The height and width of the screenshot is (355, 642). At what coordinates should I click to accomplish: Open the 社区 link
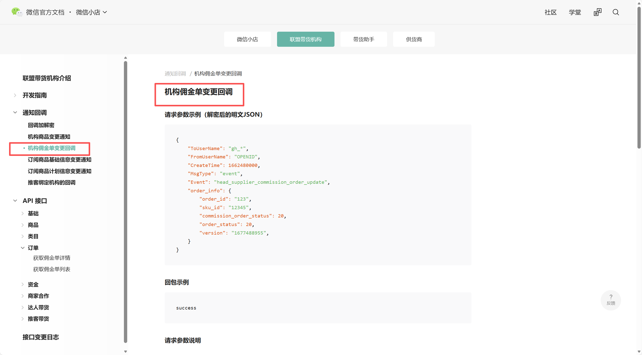click(550, 12)
